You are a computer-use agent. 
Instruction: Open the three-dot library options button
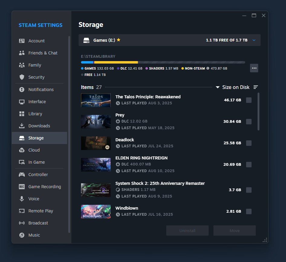point(254,68)
